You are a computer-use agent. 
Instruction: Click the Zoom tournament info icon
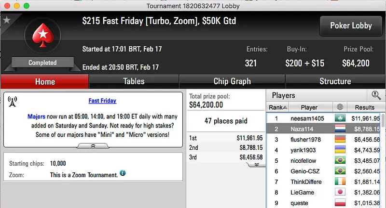pyautogui.click(x=123, y=172)
